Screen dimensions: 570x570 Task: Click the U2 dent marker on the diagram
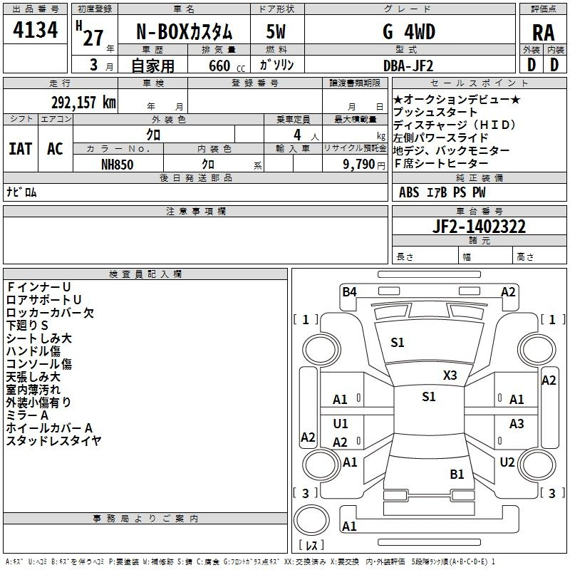point(507,462)
